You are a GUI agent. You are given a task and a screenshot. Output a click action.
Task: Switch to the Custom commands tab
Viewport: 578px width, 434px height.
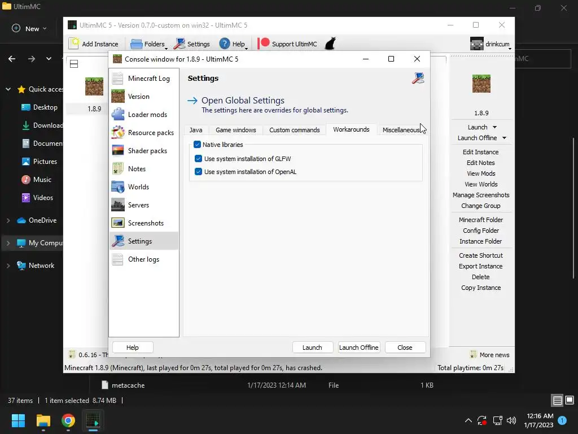pos(294,130)
